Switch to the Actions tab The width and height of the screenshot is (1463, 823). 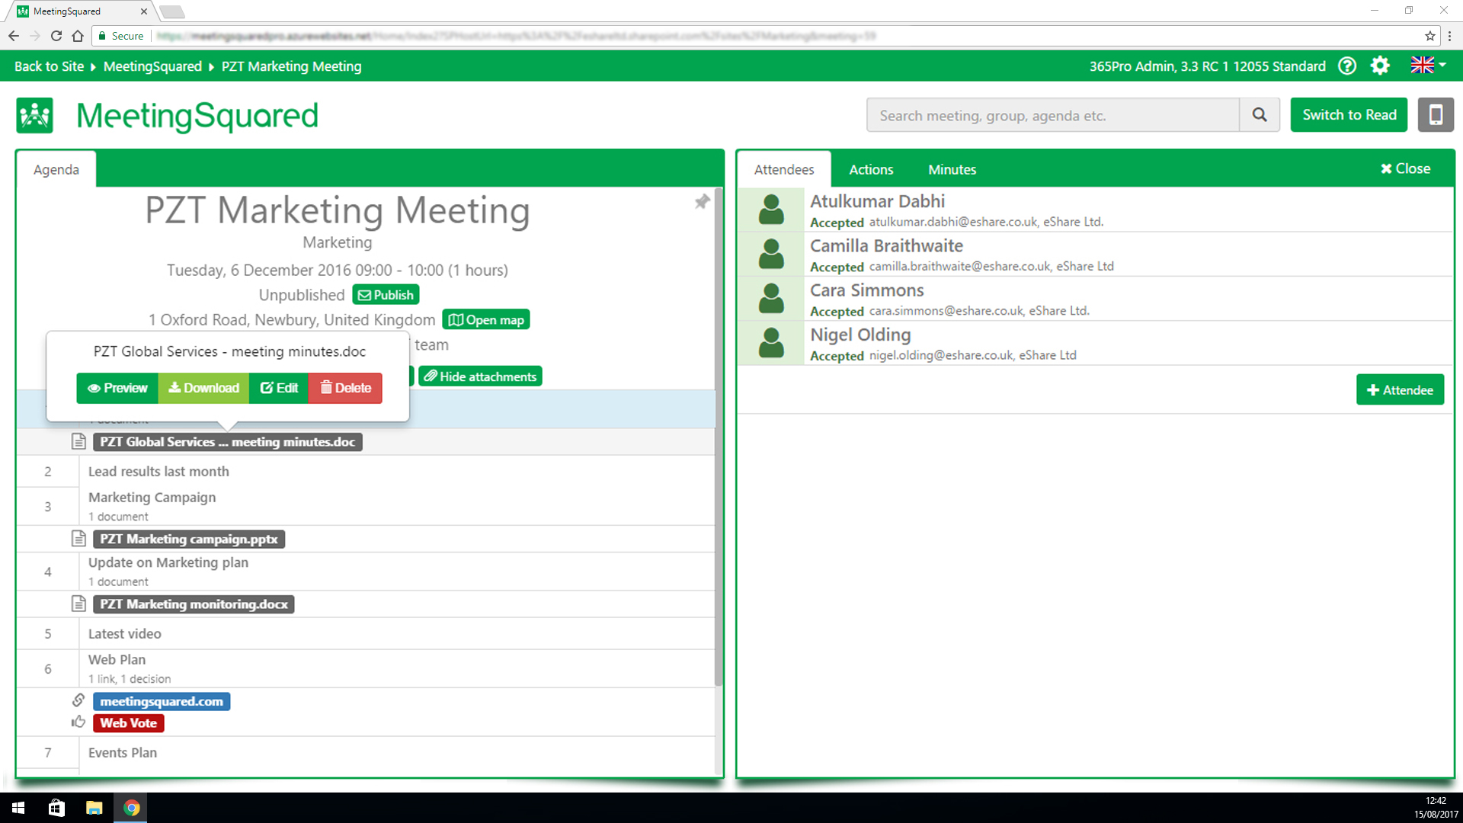[x=871, y=169]
